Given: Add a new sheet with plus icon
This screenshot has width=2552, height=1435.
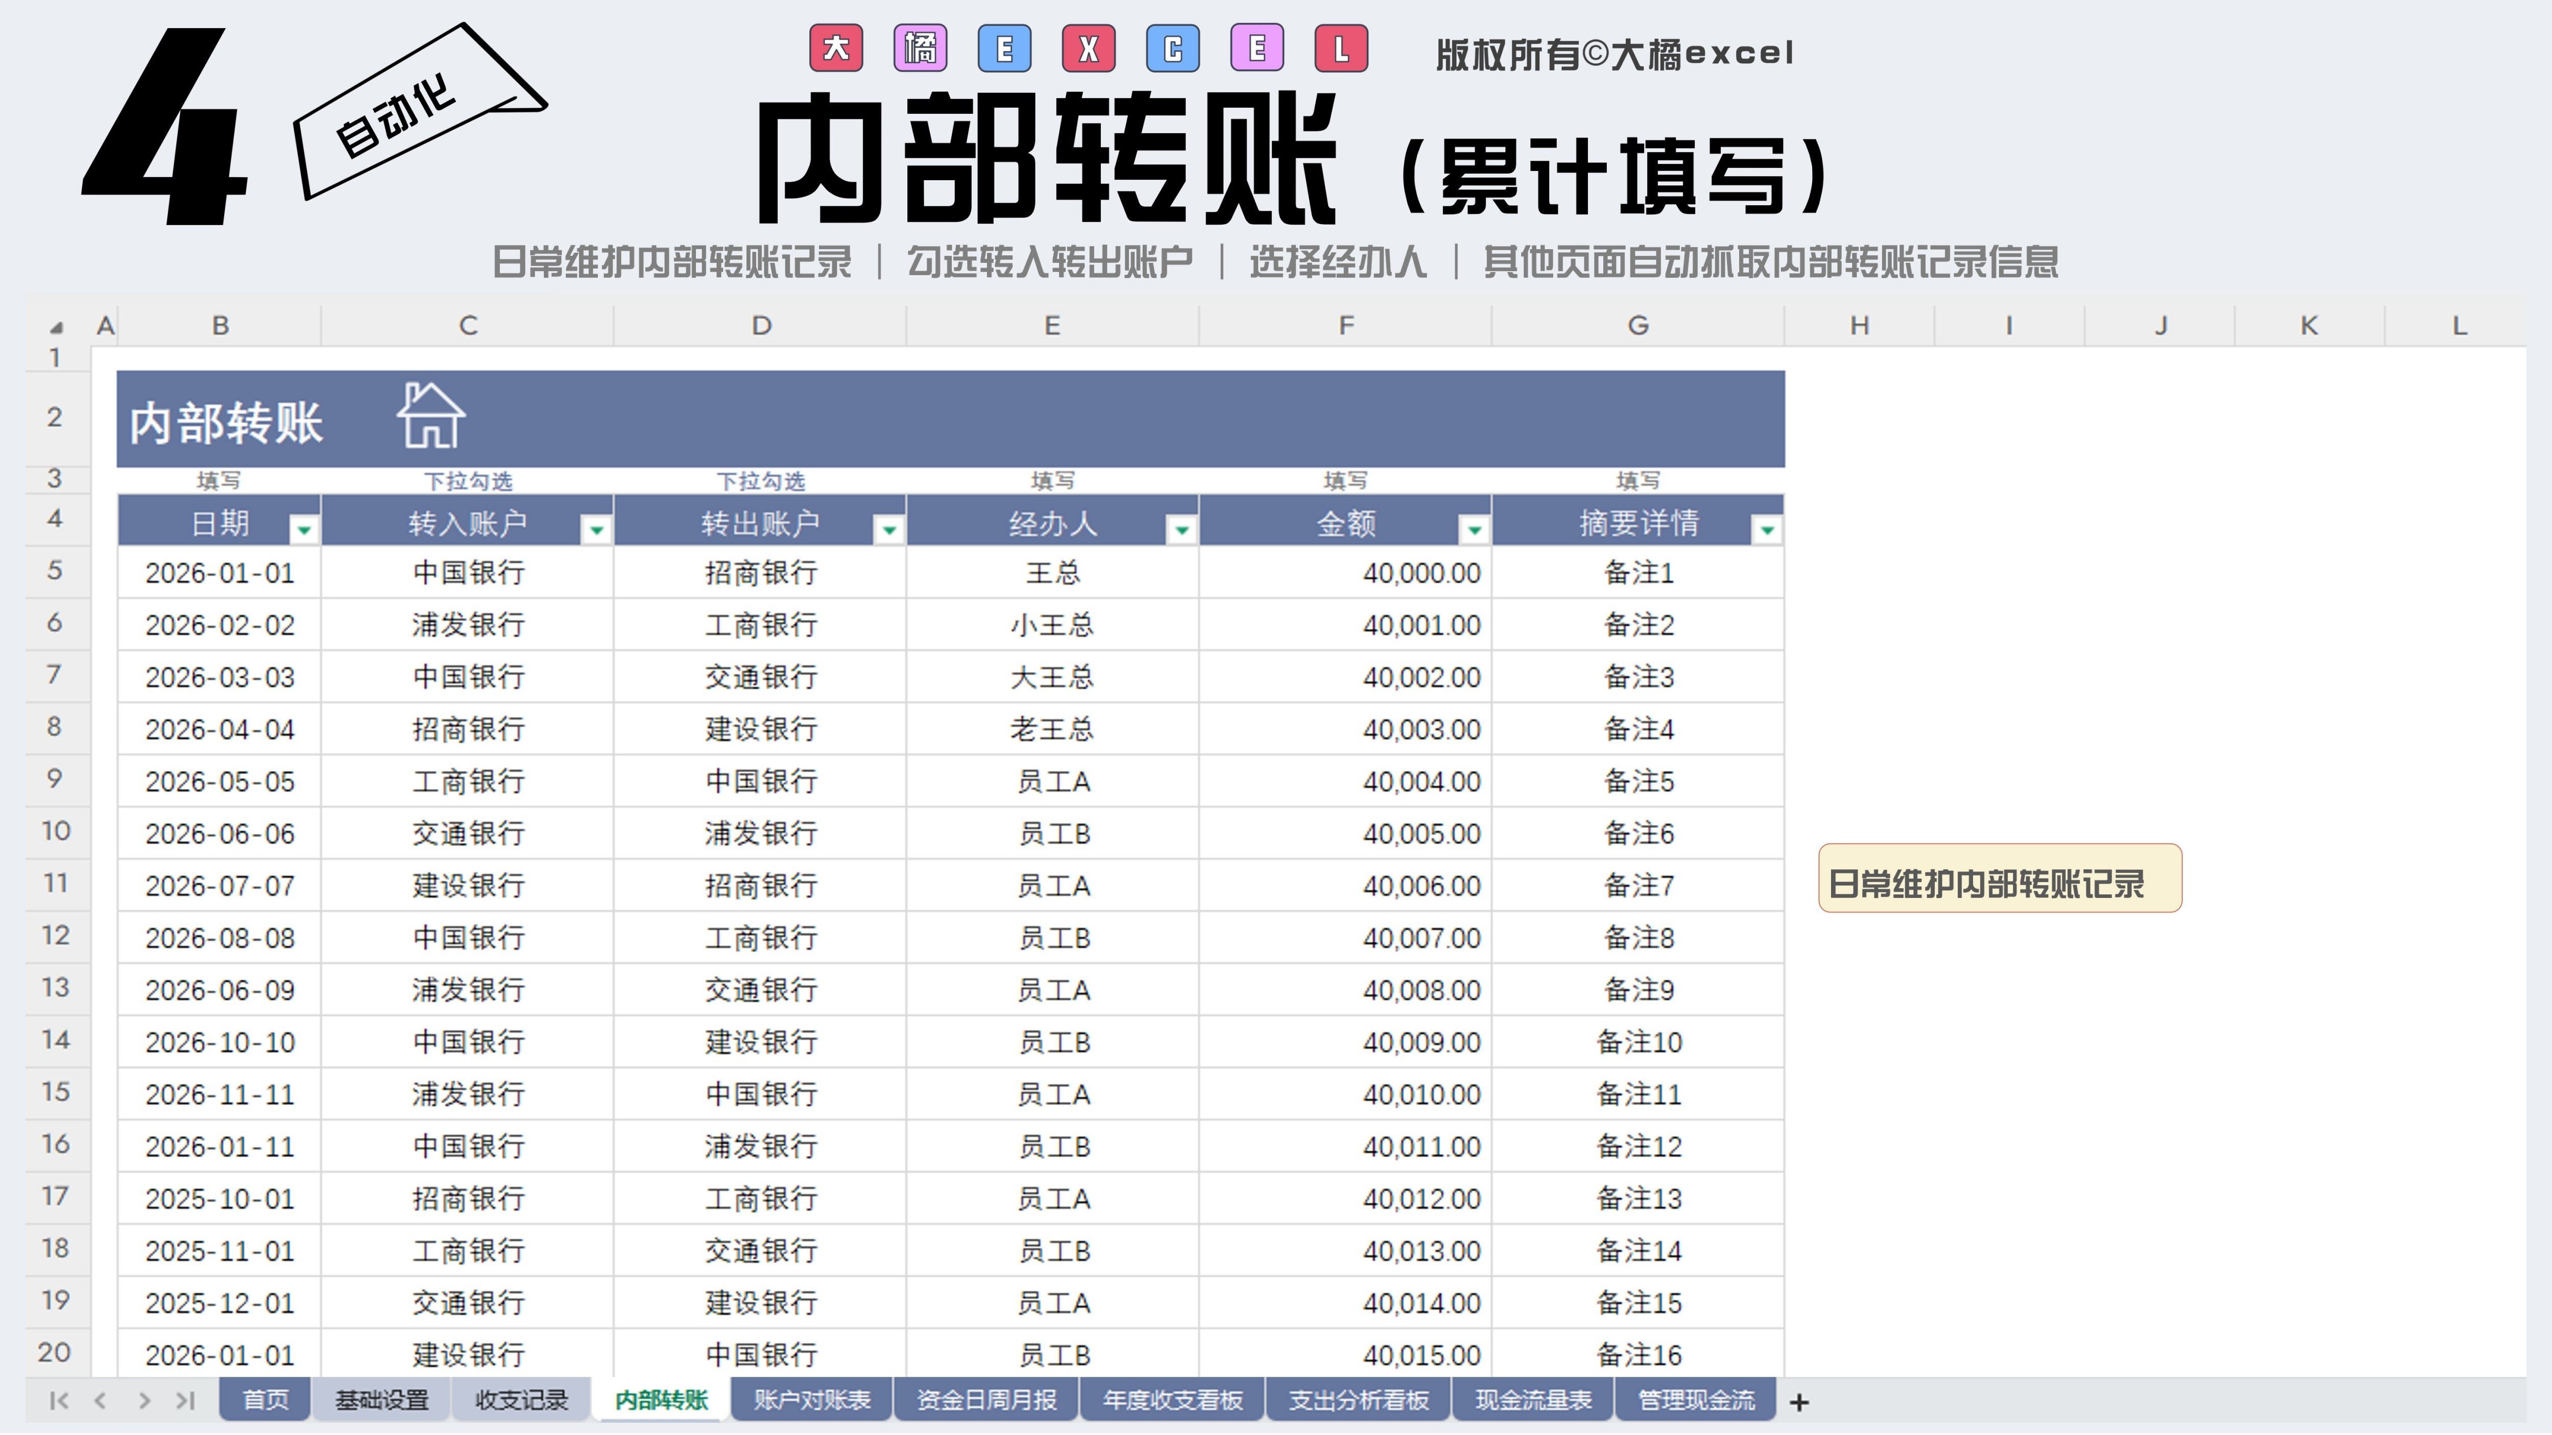Looking at the screenshot, I should tap(1799, 1402).
